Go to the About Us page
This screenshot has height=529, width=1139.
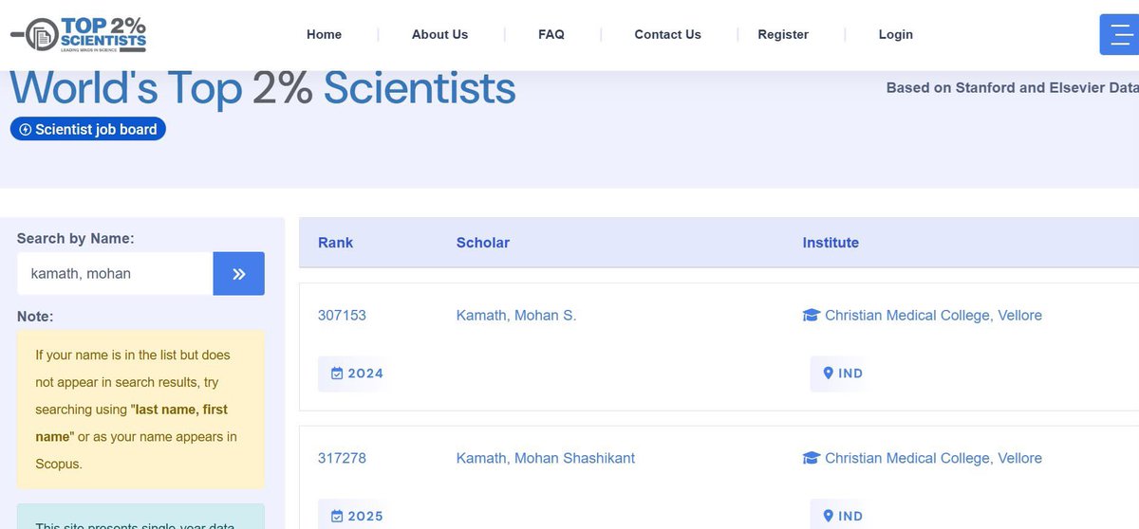point(439,34)
